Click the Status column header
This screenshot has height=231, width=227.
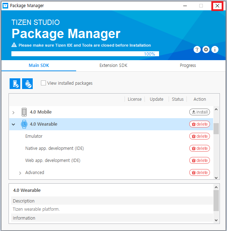[x=178, y=99]
